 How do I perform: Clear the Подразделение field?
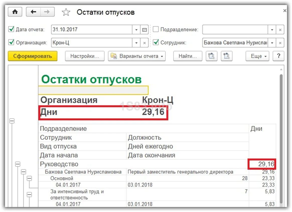[280, 30]
